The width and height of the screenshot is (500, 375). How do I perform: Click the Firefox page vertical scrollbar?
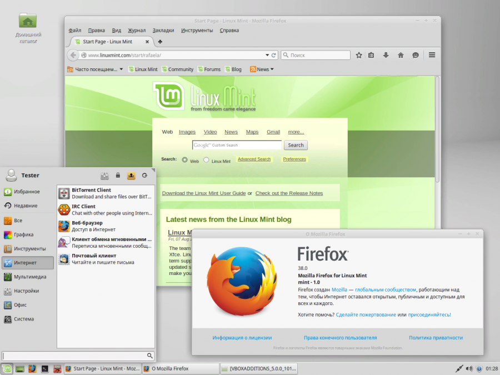pos(438,129)
